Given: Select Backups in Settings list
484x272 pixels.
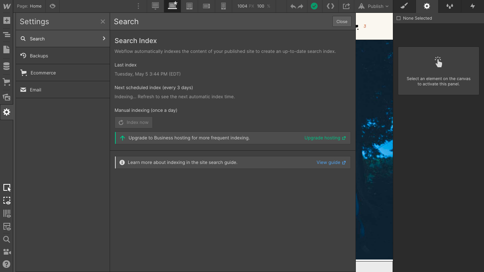Looking at the screenshot, I should [63, 56].
